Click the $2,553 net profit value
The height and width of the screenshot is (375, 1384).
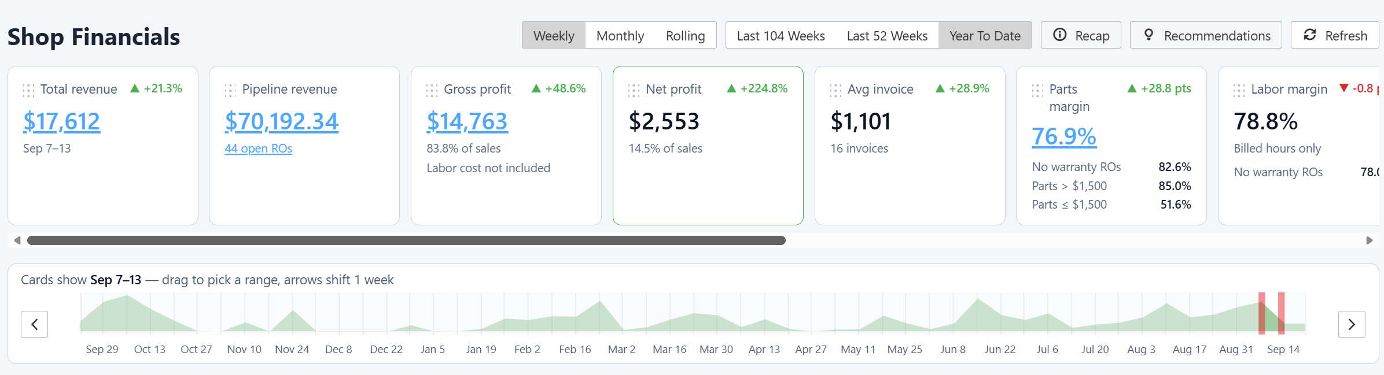click(664, 121)
